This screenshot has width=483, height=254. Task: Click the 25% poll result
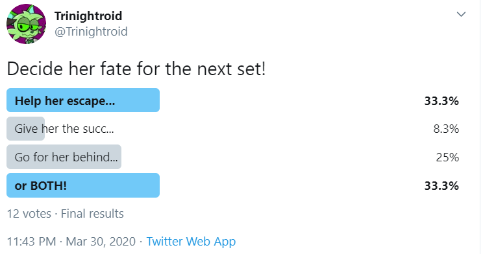(x=447, y=157)
